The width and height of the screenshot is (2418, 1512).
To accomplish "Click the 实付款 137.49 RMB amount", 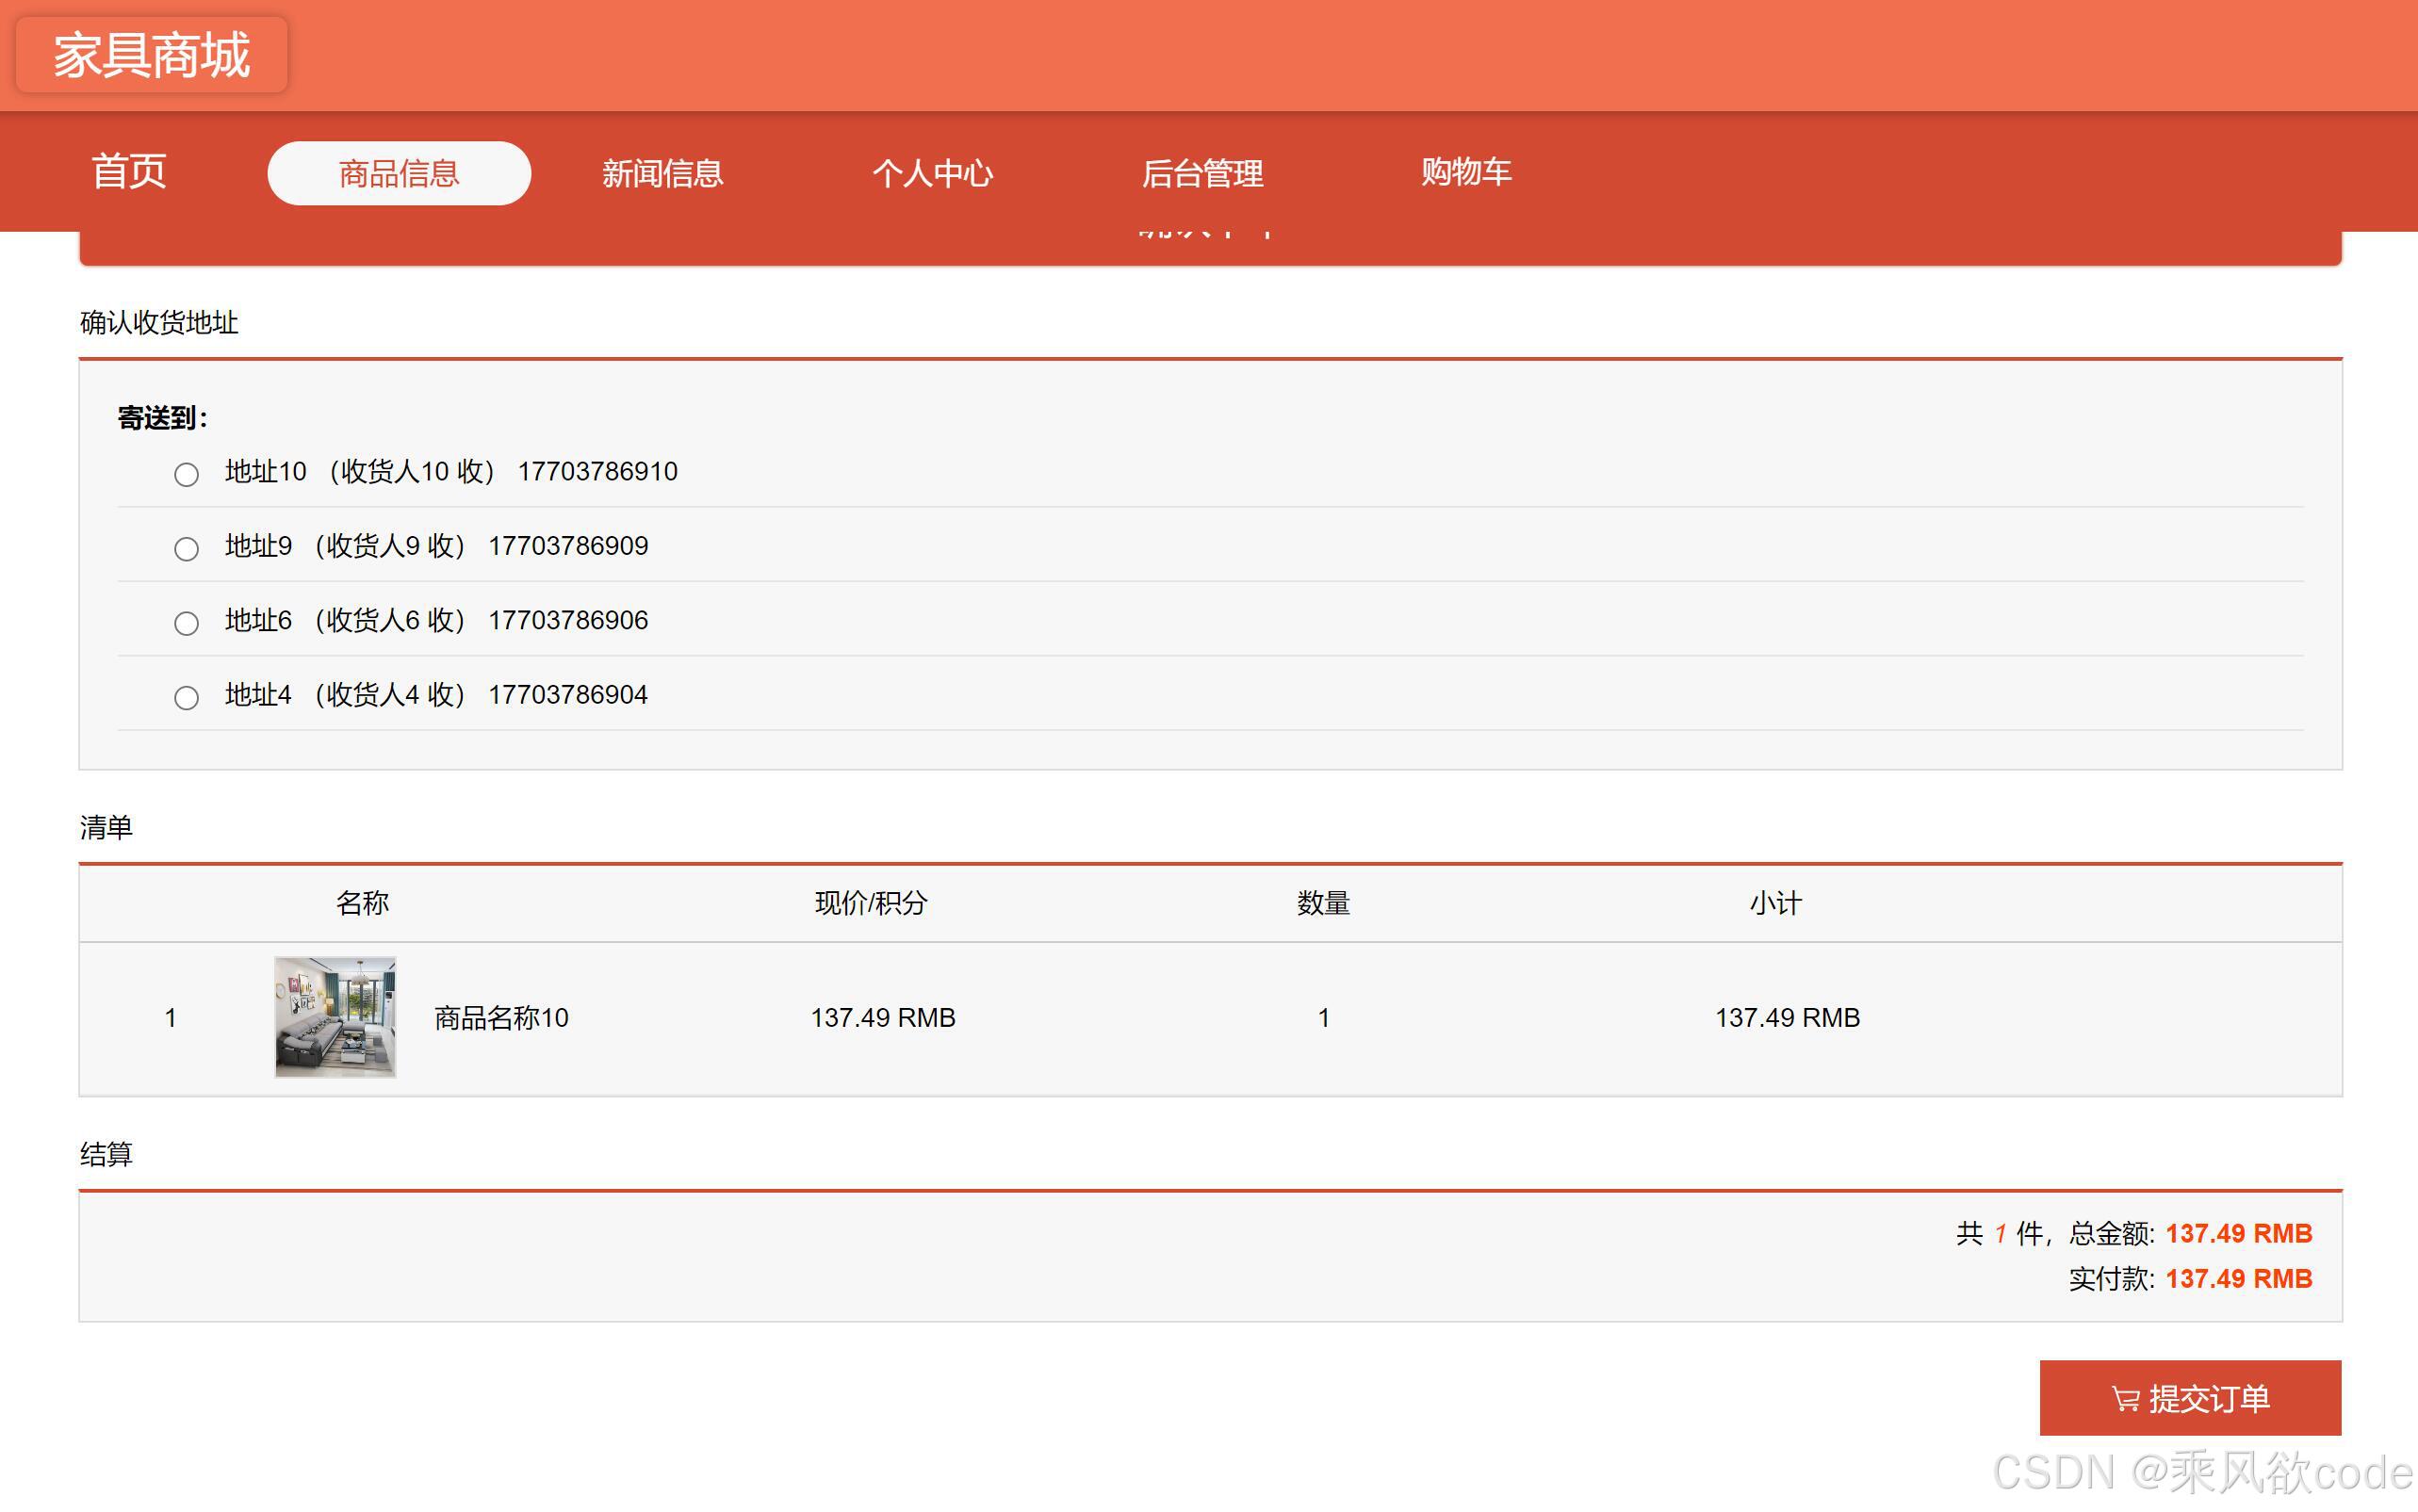I will click(2238, 1279).
